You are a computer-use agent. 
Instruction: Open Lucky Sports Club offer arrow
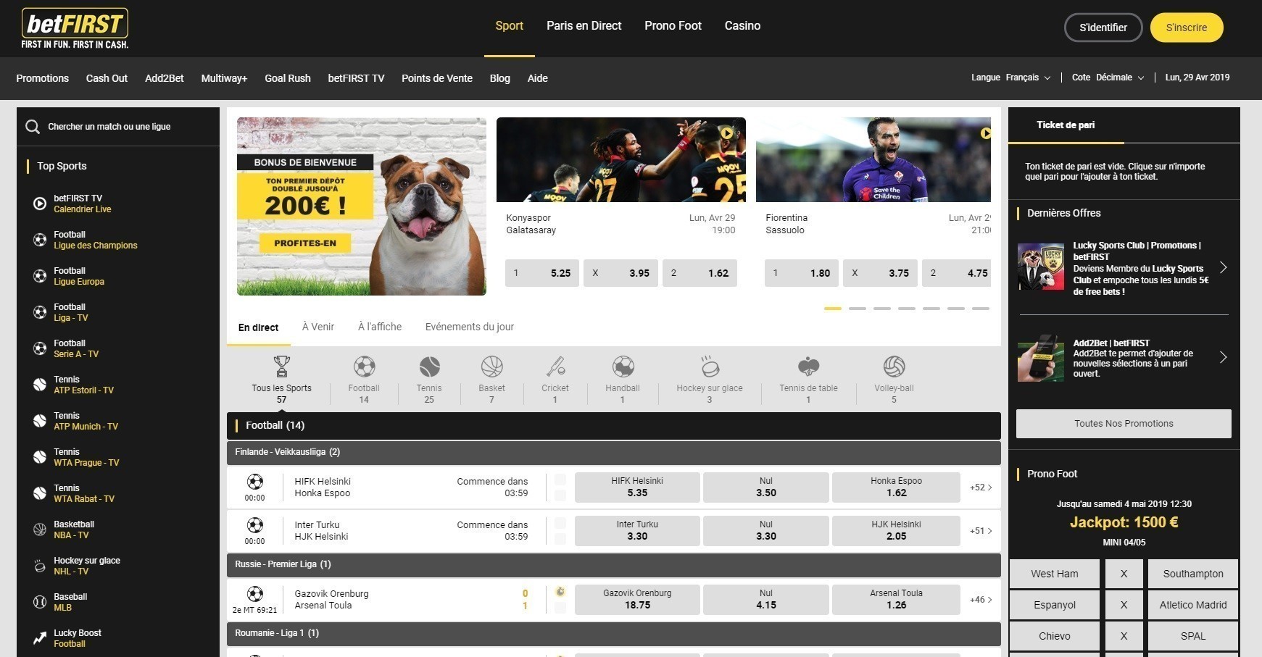(x=1224, y=267)
